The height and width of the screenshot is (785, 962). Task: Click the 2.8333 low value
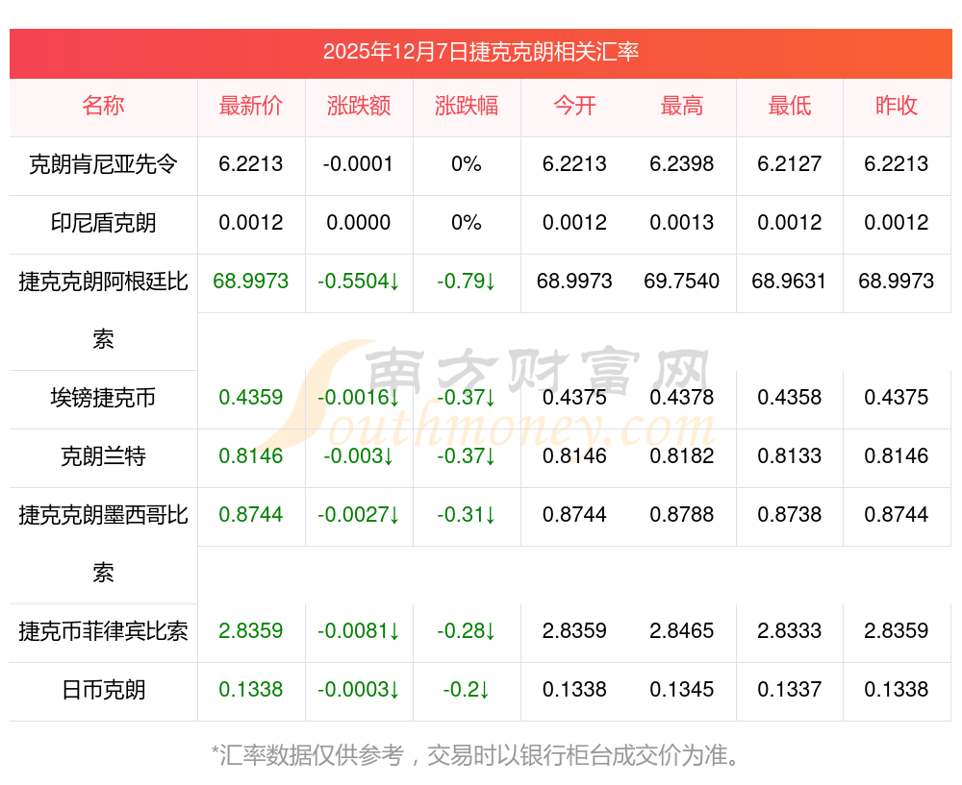coord(790,630)
